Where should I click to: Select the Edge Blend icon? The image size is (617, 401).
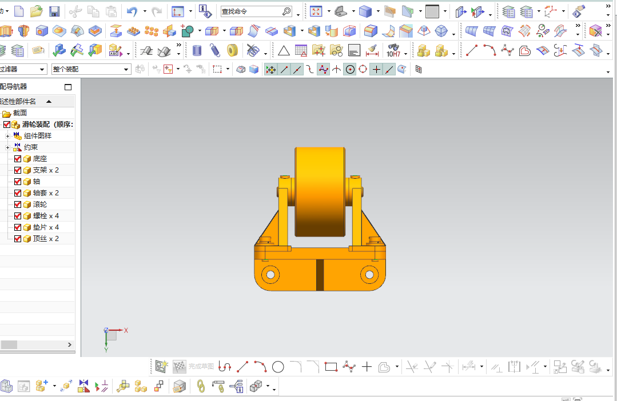[371, 31]
